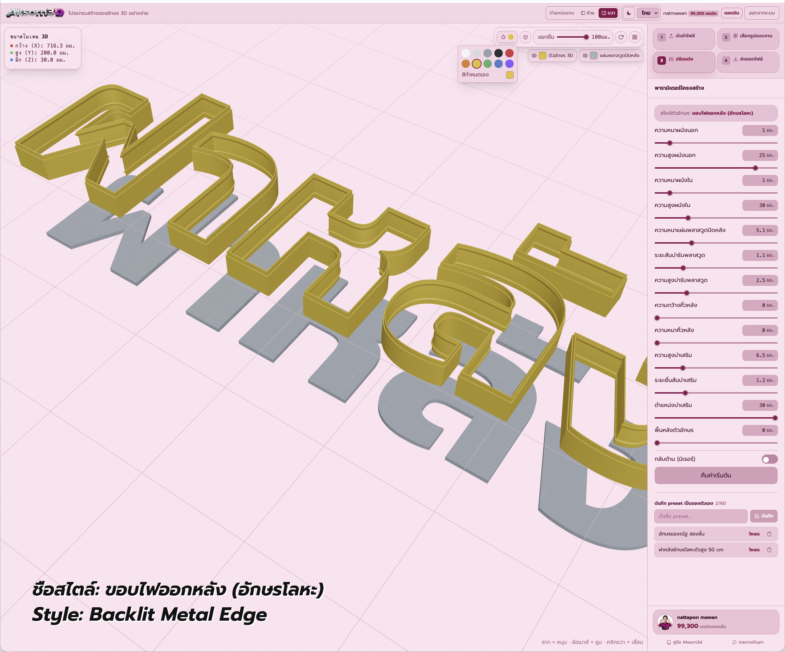Click the ตำแหน่งบ่าเสริม slider
Image resolution: width=785 pixels, height=652 pixels.
(x=716, y=418)
